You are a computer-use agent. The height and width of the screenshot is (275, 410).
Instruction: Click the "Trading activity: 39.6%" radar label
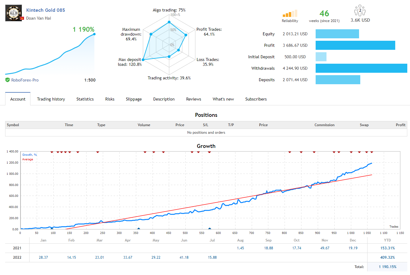pyautogui.click(x=169, y=78)
